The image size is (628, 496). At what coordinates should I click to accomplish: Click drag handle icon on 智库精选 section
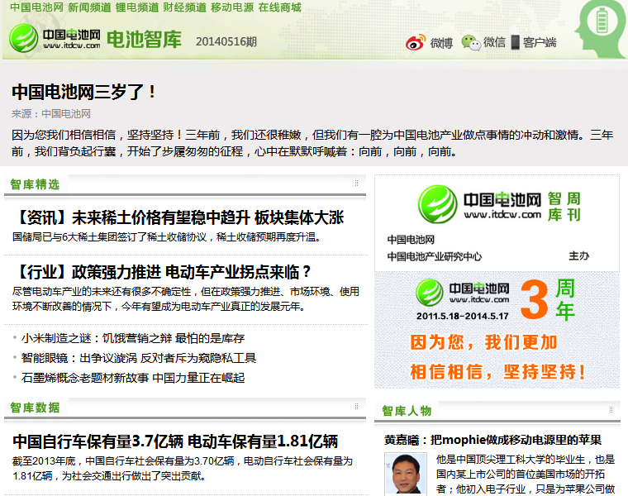tap(357, 183)
